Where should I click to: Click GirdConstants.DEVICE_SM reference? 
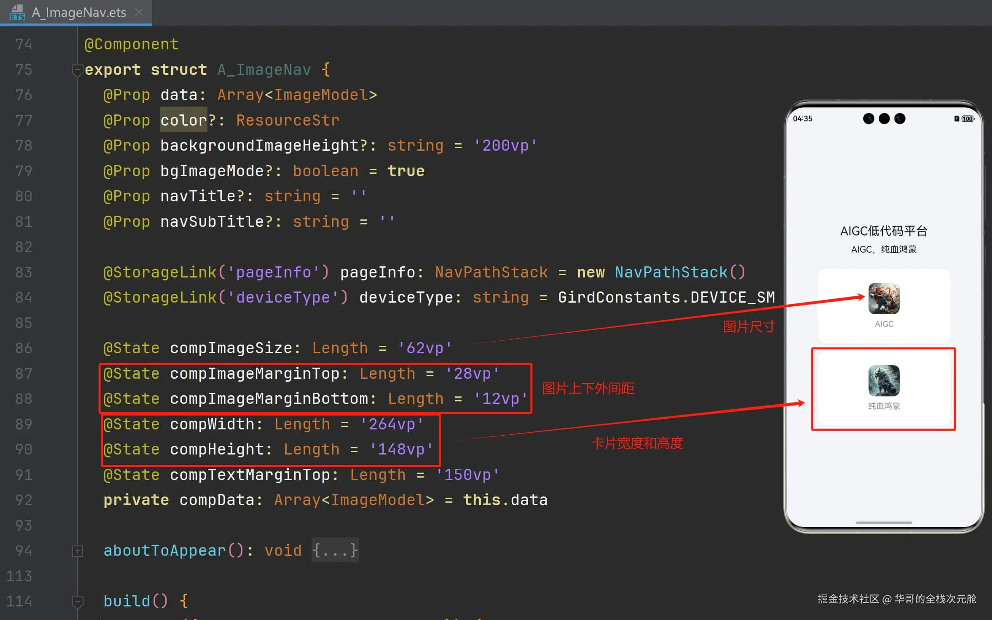(666, 298)
